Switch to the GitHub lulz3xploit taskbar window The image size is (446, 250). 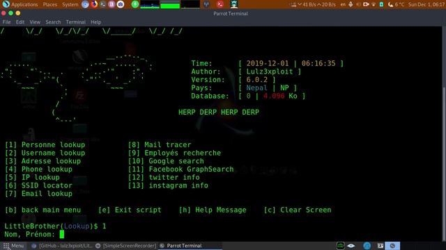(62, 246)
